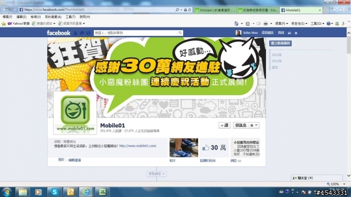The image size is (351, 197).
Task: Open the 安全性(S) command bar dropdown
Action: tap(299, 24)
